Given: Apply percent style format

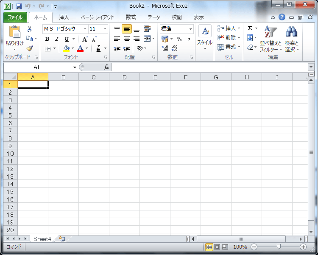Looking at the screenshot, I should click(x=179, y=39).
